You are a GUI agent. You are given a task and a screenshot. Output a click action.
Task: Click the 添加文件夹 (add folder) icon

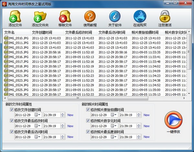click(x=40, y=17)
